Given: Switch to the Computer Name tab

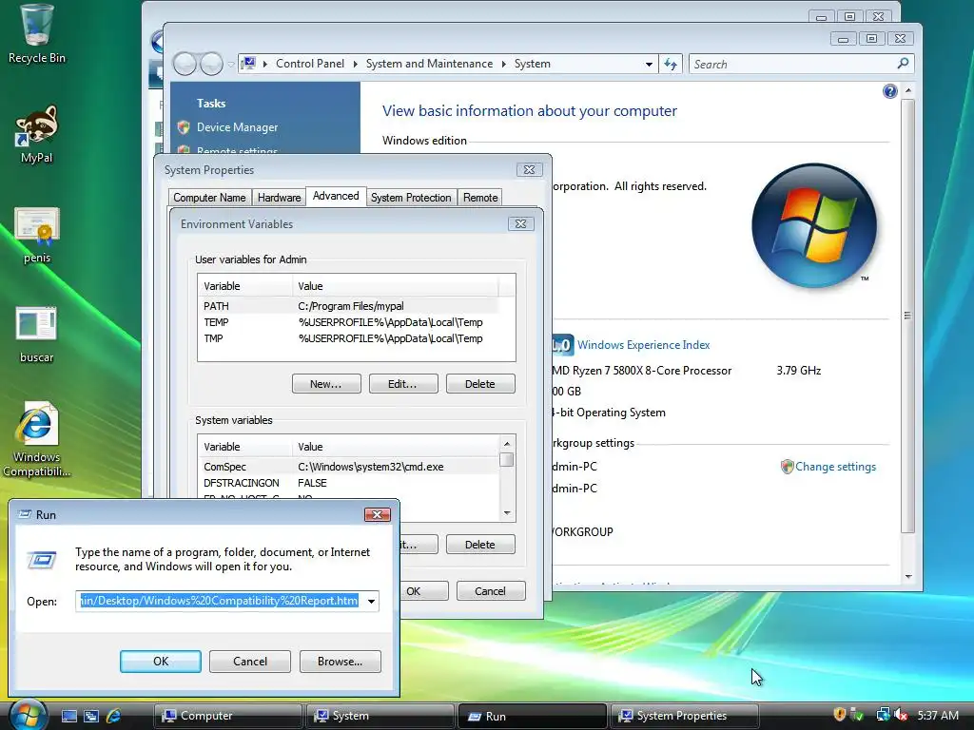Looking at the screenshot, I should tap(209, 198).
